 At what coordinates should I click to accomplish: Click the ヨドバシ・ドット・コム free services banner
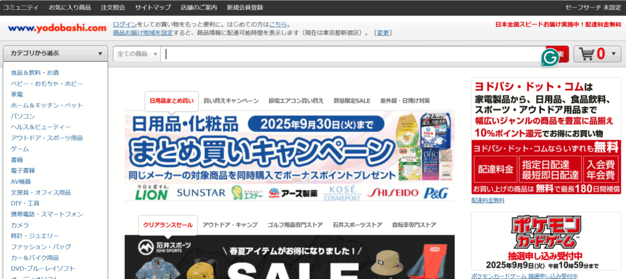coord(546,136)
